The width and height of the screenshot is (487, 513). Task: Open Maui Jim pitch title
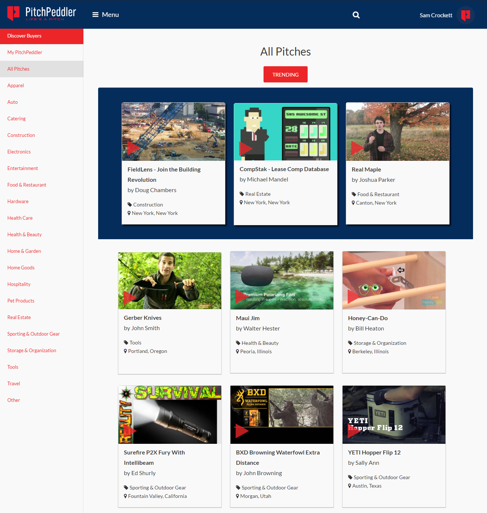click(248, 318)
